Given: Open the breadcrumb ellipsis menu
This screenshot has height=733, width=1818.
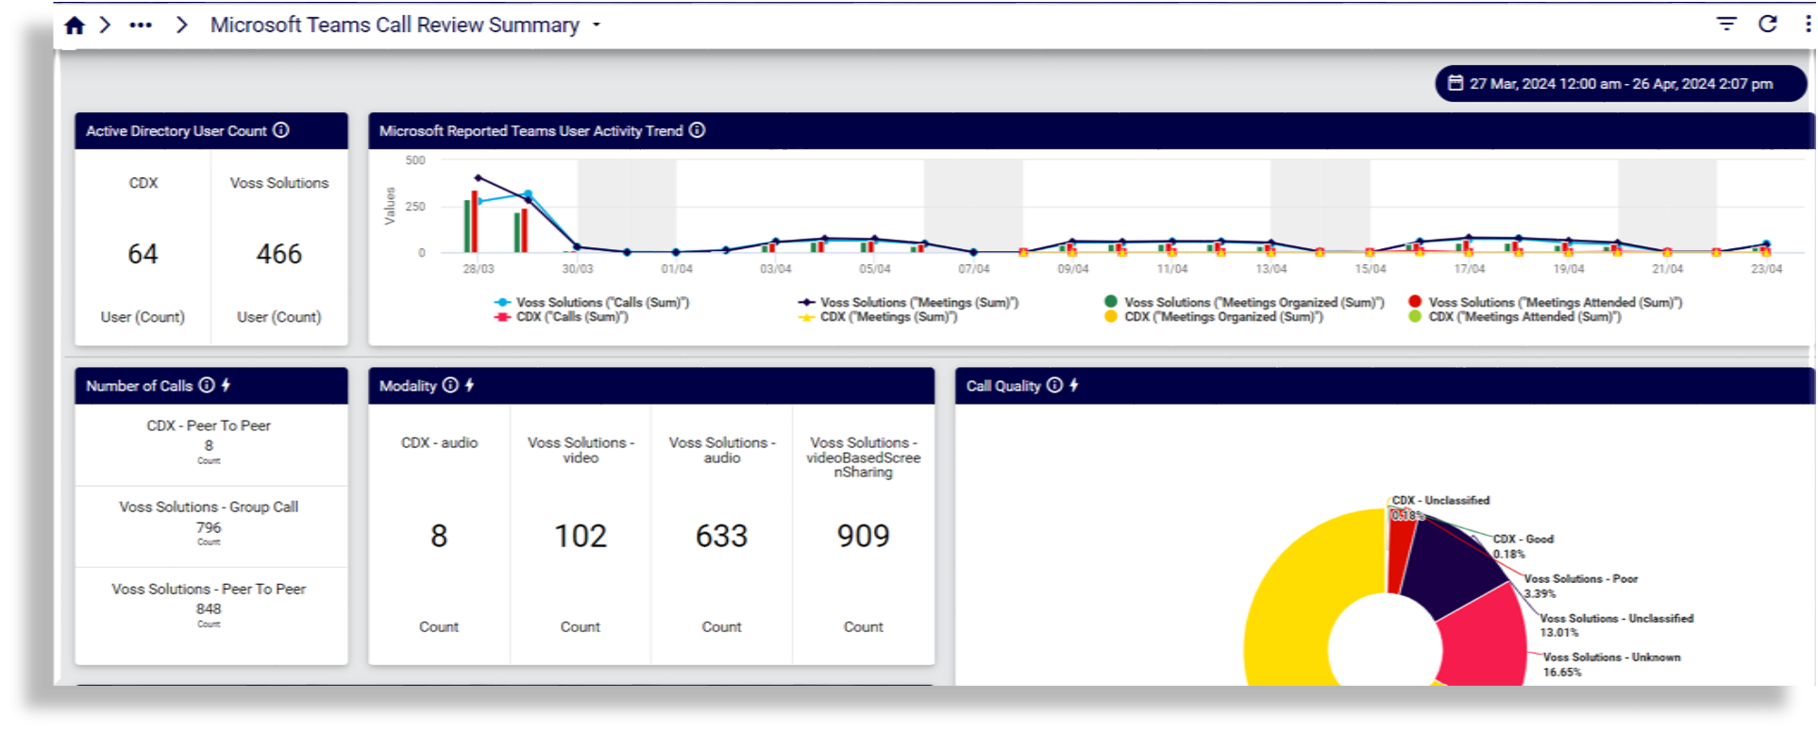Looking at the screenshot, I should click(141, 25).
